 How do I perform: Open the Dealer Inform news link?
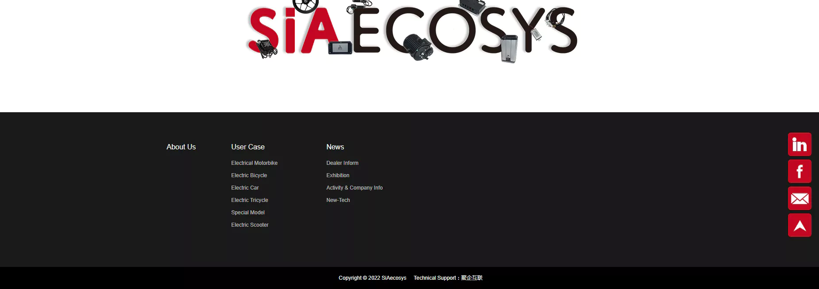(342, 163)
